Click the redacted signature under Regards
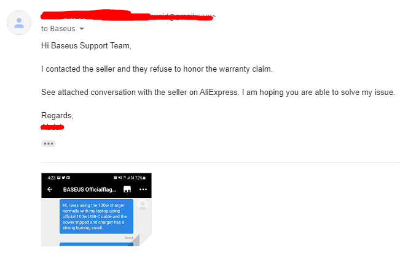This screenshot has width=400, height=253. click(x=52, y=127)
